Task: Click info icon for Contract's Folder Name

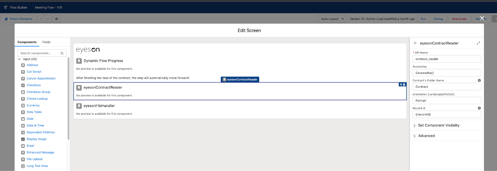Action: [x=479, y=80]
